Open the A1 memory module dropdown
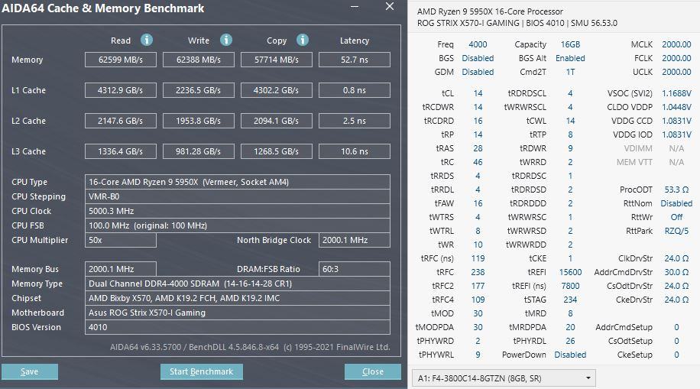This screenshot has width=700, height=389. pos(503,378)
